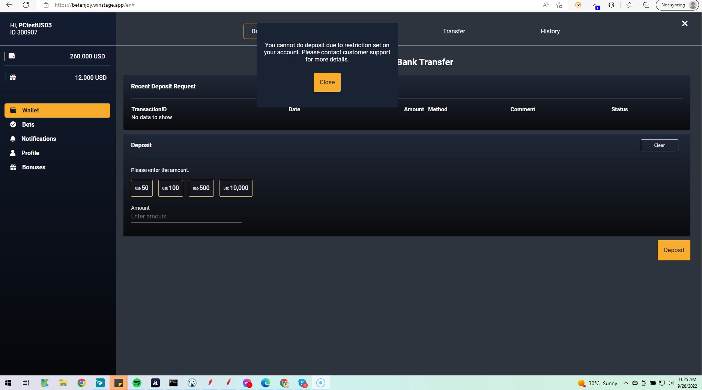This screenshot has width=702, height=390.
Task: Open Microsoft Edge from the taskbar
Action: point(266,383)
